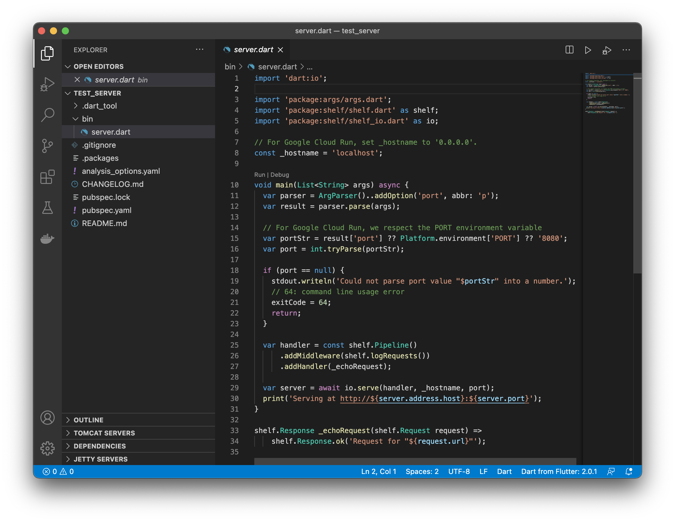Click line number 18 in gutter
This screenshot has width=675, height=522.
pos(234,270)
